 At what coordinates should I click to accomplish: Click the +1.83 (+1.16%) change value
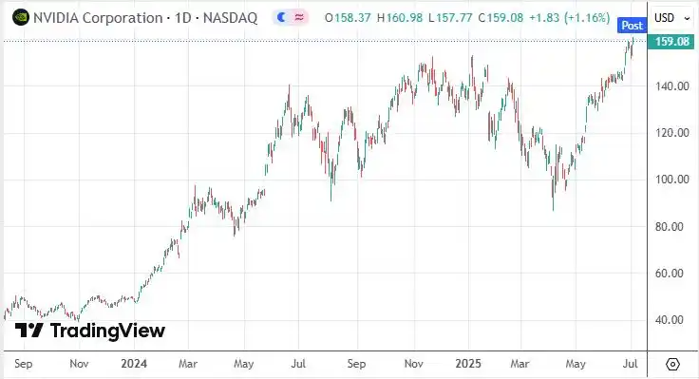point(569,18)
